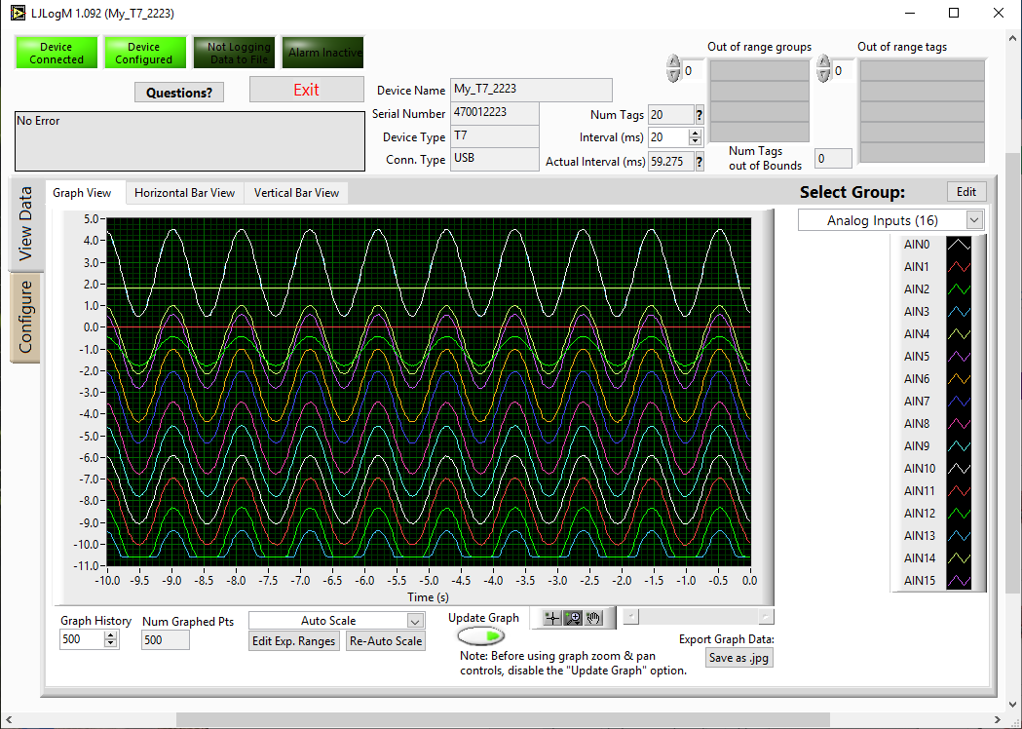Click inside the Device Name input field

[531, 90]
